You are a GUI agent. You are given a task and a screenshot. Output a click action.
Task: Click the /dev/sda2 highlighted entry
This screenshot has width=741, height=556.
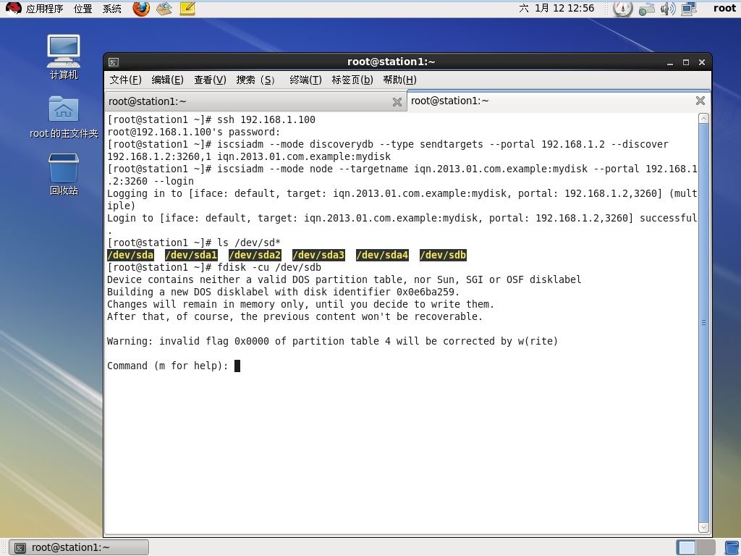pyautogui.click(x=255, y=256)
